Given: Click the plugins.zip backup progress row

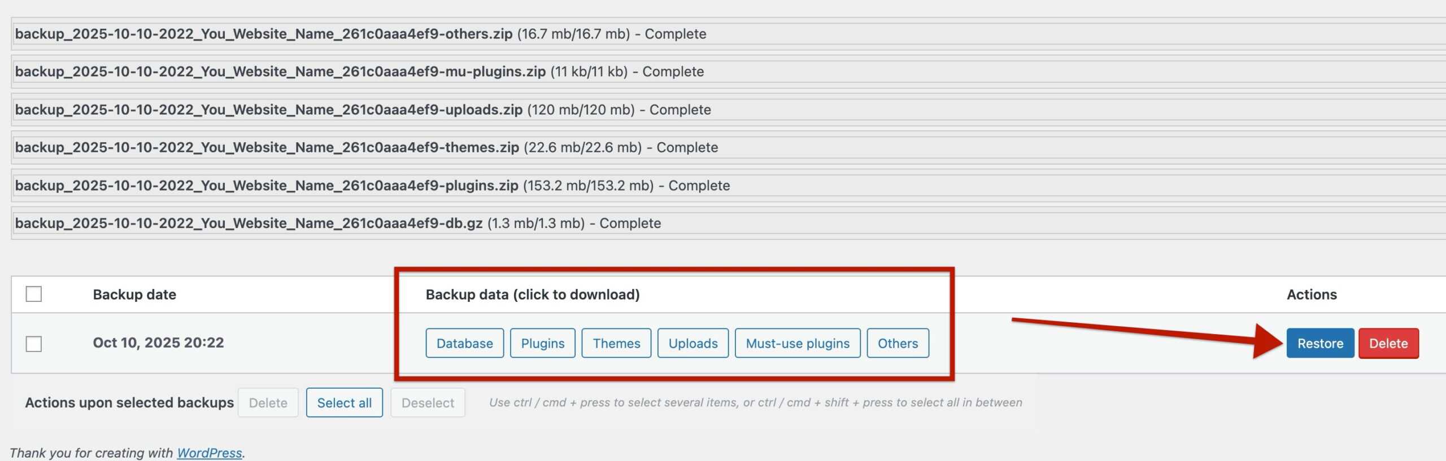Looking at the screenshot, I should tap(372, 185).
